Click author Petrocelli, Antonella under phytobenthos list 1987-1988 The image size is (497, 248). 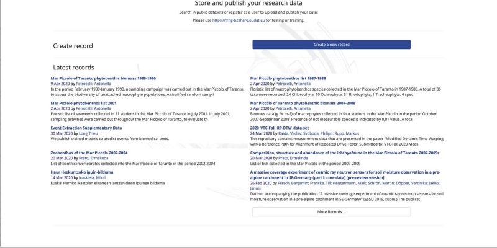[x=293, y=84]
